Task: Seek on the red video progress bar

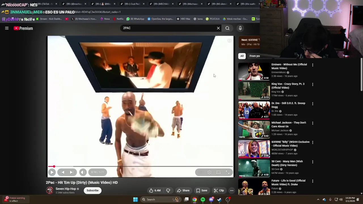Action: pyautogui.click(x=140, y=167)
